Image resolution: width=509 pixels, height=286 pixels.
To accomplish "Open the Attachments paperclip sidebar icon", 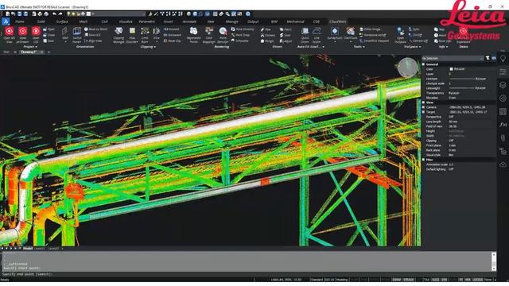I will pos(503,137).
